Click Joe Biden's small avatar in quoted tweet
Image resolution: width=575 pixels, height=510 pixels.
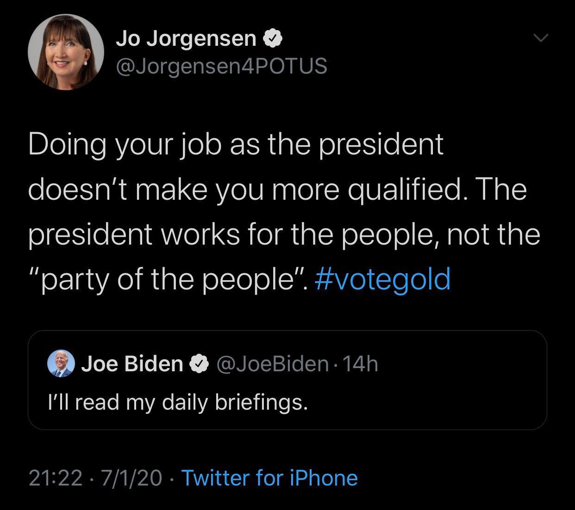[x=61, y=364]
